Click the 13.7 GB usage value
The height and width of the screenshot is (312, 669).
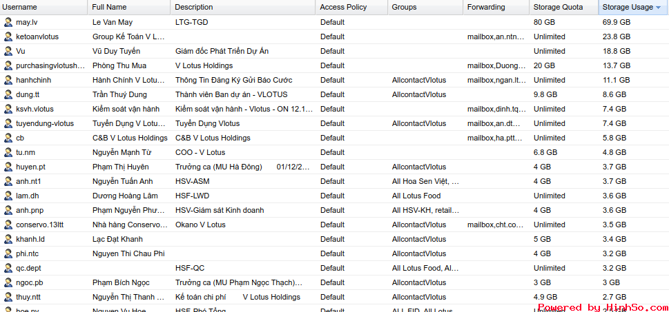(x=616, y=65)
